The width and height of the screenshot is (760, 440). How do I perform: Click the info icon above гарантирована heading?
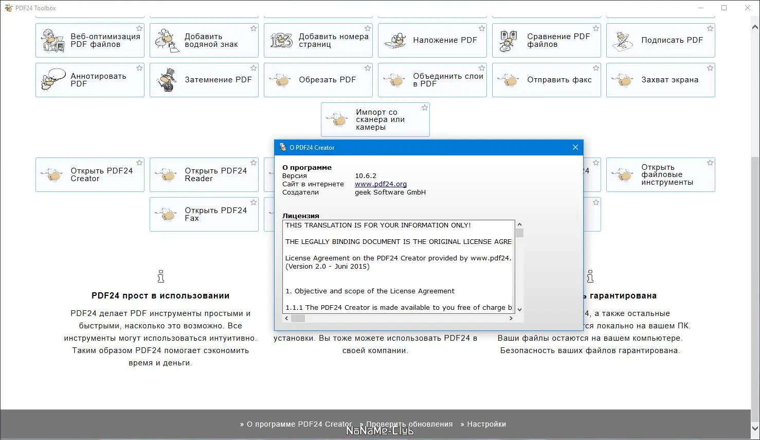pos(590,276)
